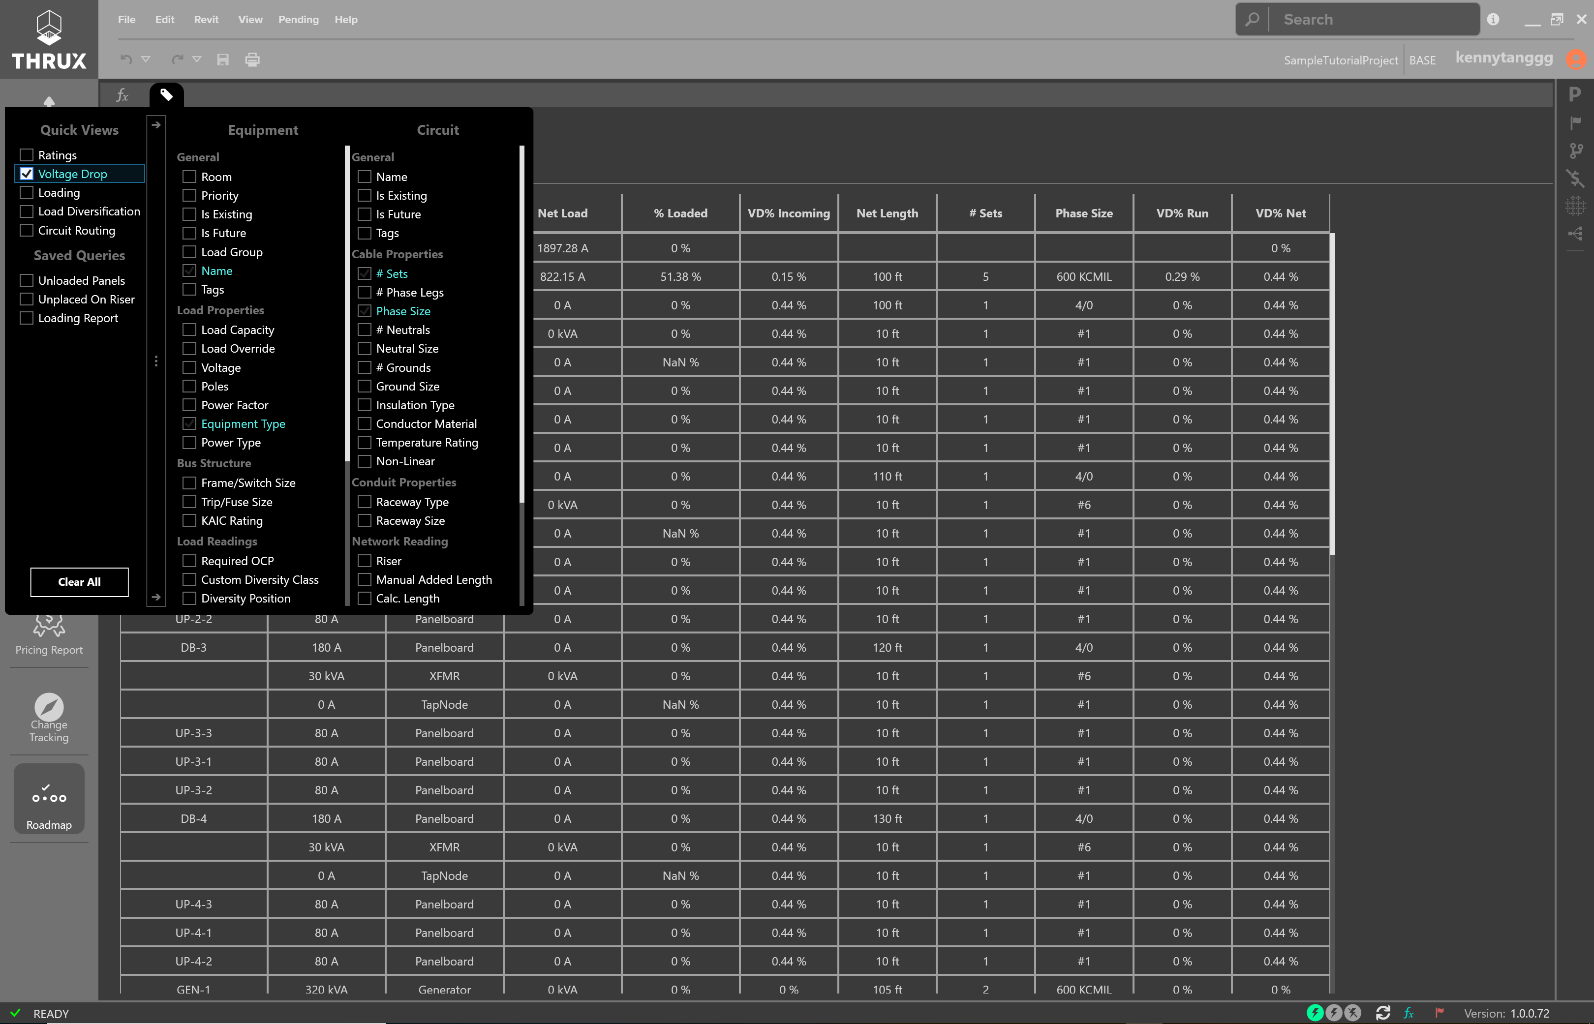Click the three-dot handle between filter panels
Image resolution: width=1594 pixels, height=1024 pixels.
point(155,361)
